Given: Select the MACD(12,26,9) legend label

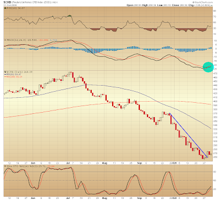Looking at the screenshot, I should coord(17,40).
